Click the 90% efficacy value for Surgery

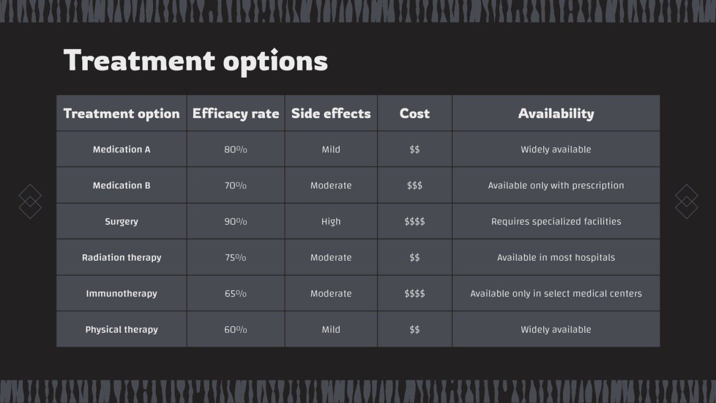235,221
